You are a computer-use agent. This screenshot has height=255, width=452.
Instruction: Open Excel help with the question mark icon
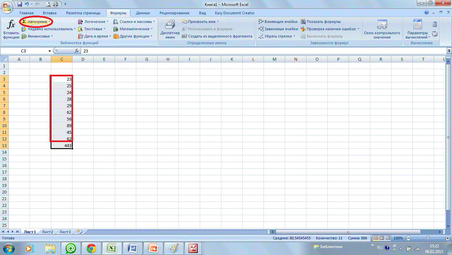tap(427, 13)
